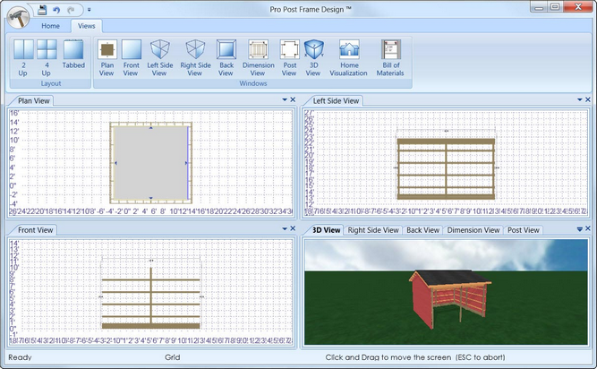597x369 pixels.
Task: Switch to the Right Side View tab
Action: pyautogui.click(x=373, y=230)
